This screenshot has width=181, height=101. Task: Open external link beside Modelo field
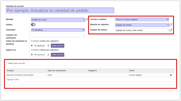tap(86, 20)
